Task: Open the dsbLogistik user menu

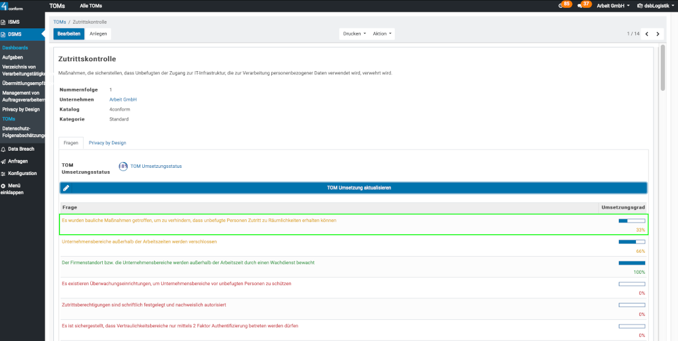Action: tap(654, 6)
